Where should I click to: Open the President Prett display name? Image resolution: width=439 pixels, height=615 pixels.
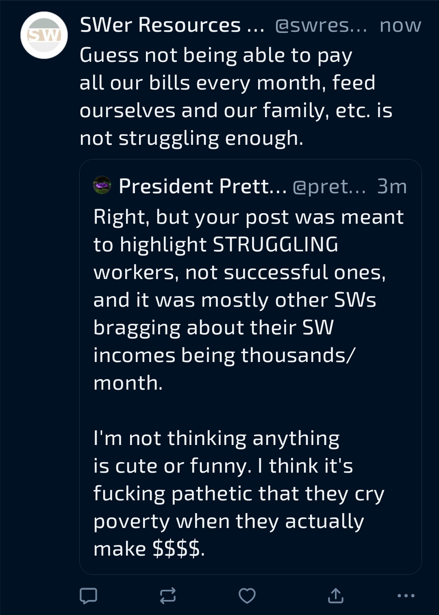pyautogui.click(x=202, y=186)
